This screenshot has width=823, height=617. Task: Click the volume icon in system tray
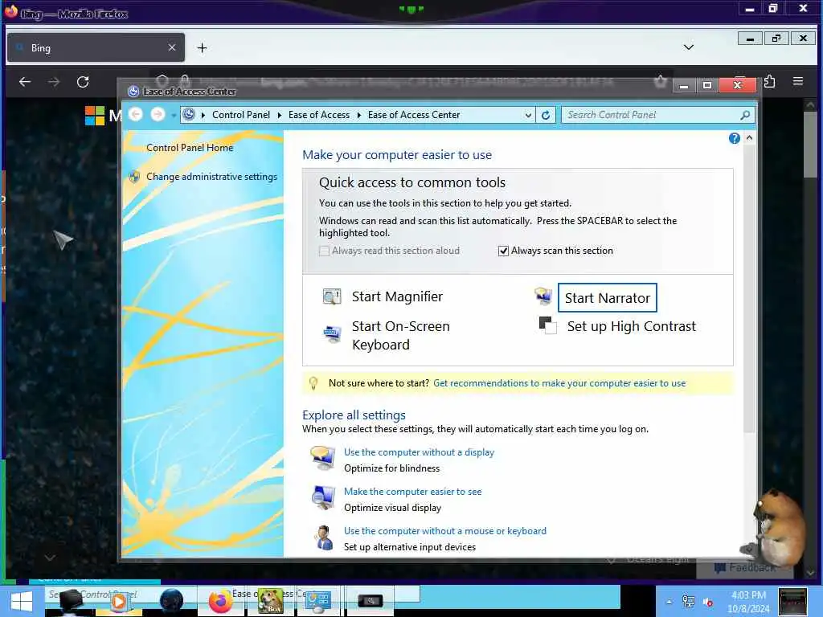coord(708,602)
